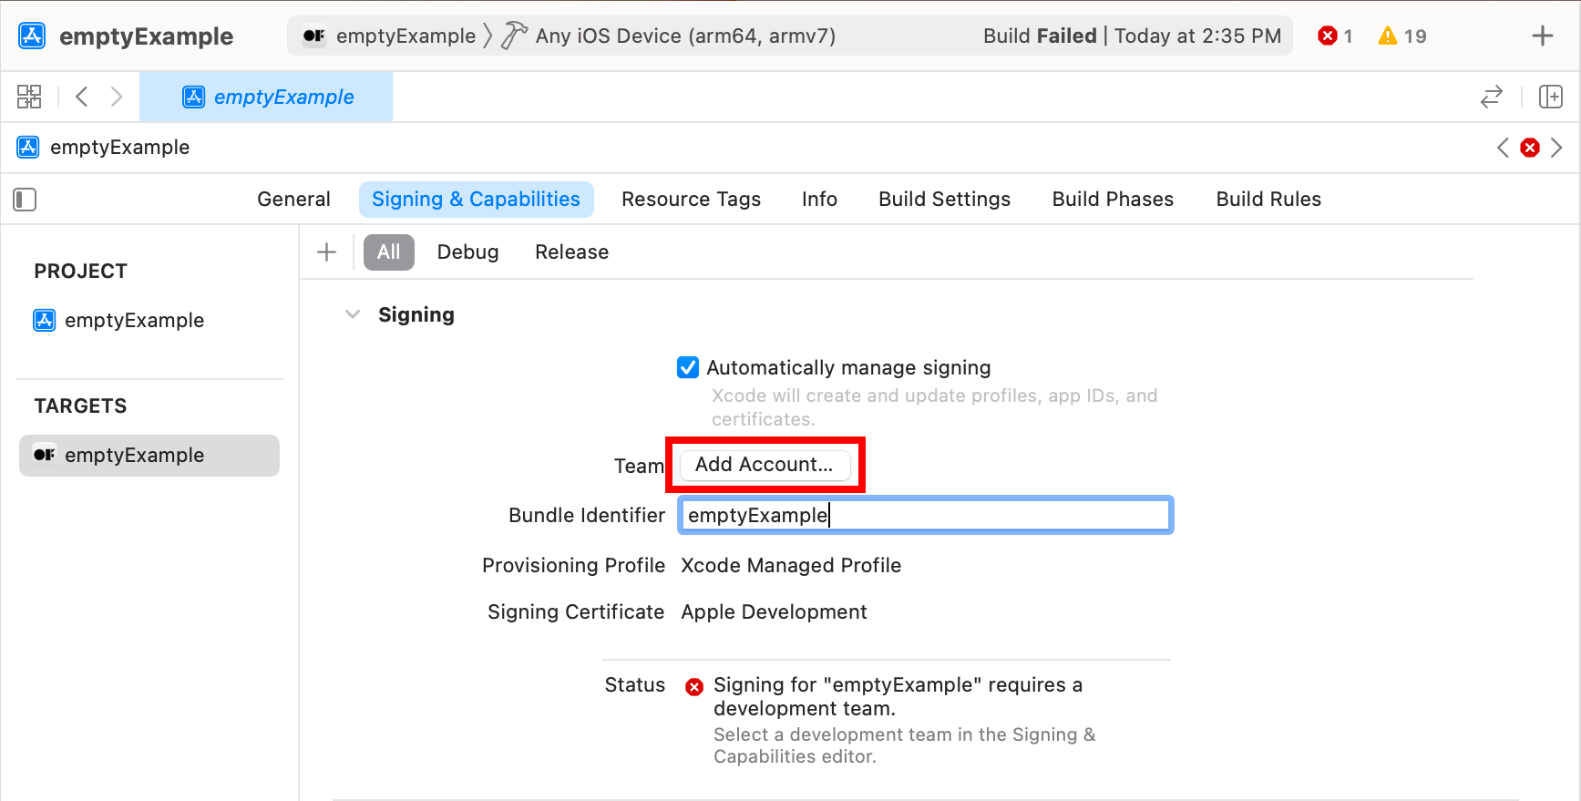Viewport: 1581px width, 801px height.
Task: Click the PROJECT header label
Action: 80,272
